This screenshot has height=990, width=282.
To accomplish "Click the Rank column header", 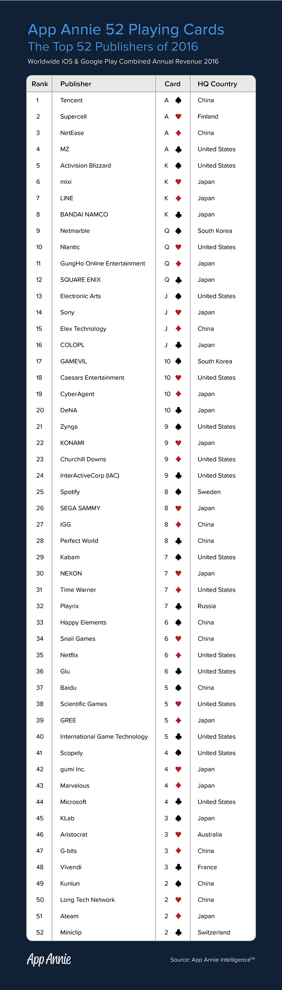I will click(x=39, y=84).
